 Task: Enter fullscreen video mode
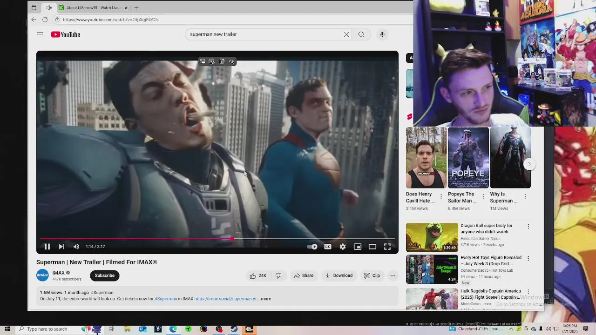(x=387, y=247)
